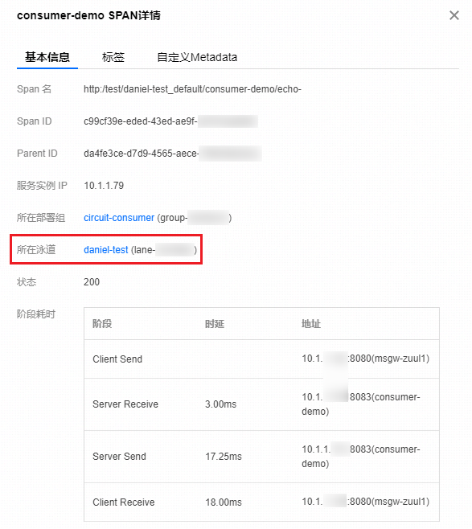
Task: Open the 自定义Metadata tab
Action: (x=197, y=57)
